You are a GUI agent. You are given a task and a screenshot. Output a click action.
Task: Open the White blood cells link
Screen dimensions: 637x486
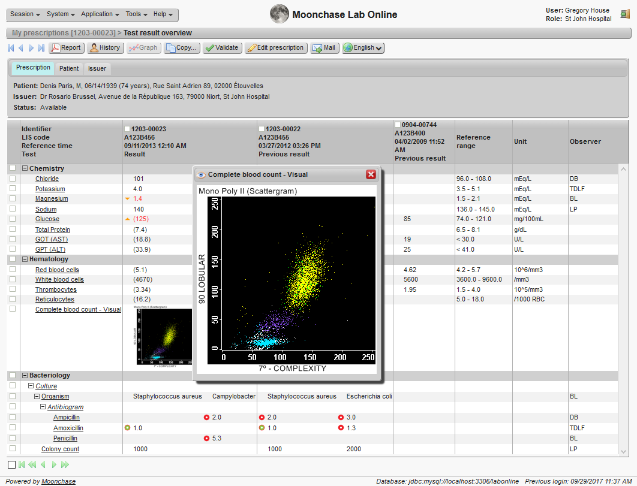tap(59, 280)
